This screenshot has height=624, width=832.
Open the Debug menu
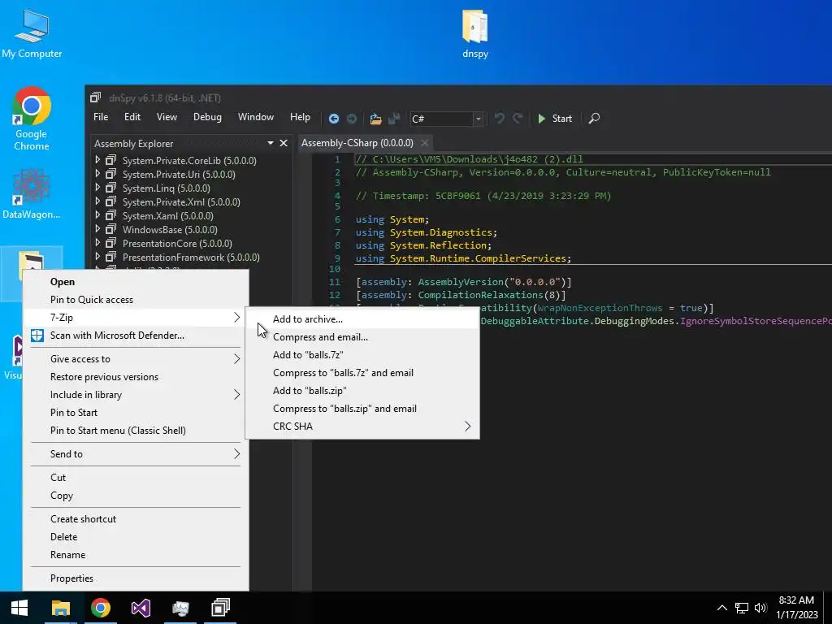tap(207, 117)
